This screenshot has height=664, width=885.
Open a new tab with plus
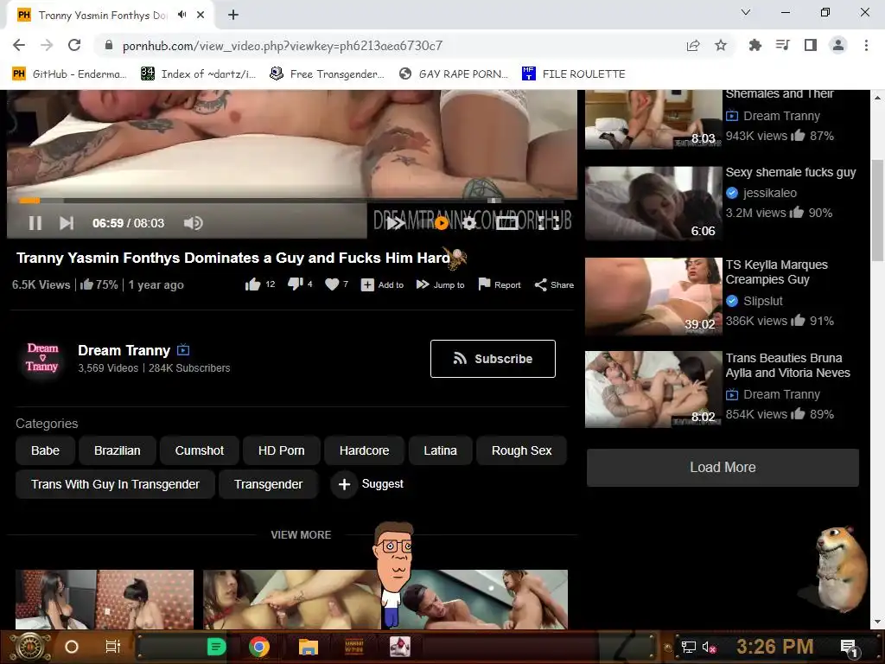(233, 16)
